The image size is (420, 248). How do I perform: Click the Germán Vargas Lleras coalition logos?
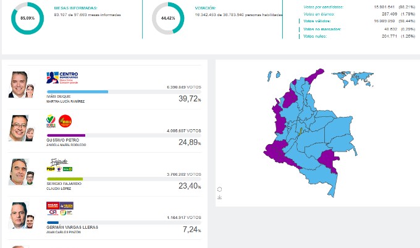60,209
